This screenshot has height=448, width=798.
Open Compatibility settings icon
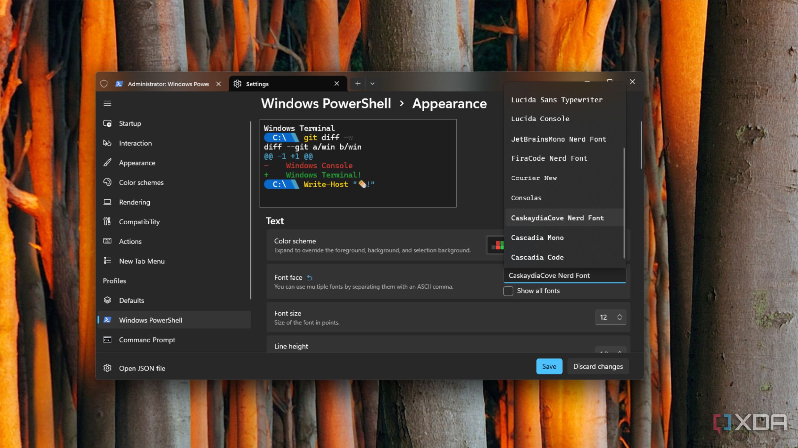[x=107, y=221]
